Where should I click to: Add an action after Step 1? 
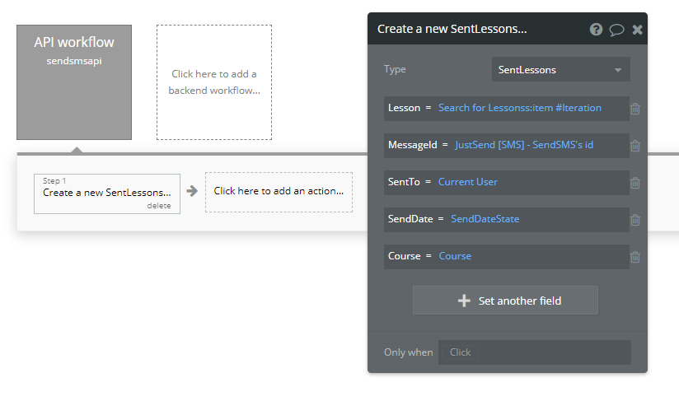click(x=279, y=192)
